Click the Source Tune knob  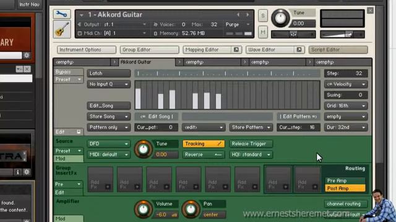click(x=143, y=149)
